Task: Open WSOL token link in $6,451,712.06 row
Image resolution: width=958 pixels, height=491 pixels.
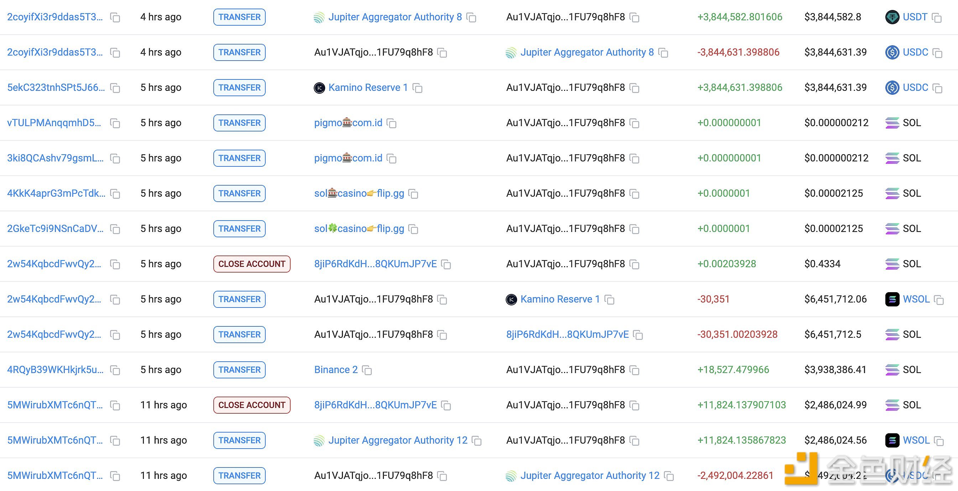Action: click(x=916, y=299)
